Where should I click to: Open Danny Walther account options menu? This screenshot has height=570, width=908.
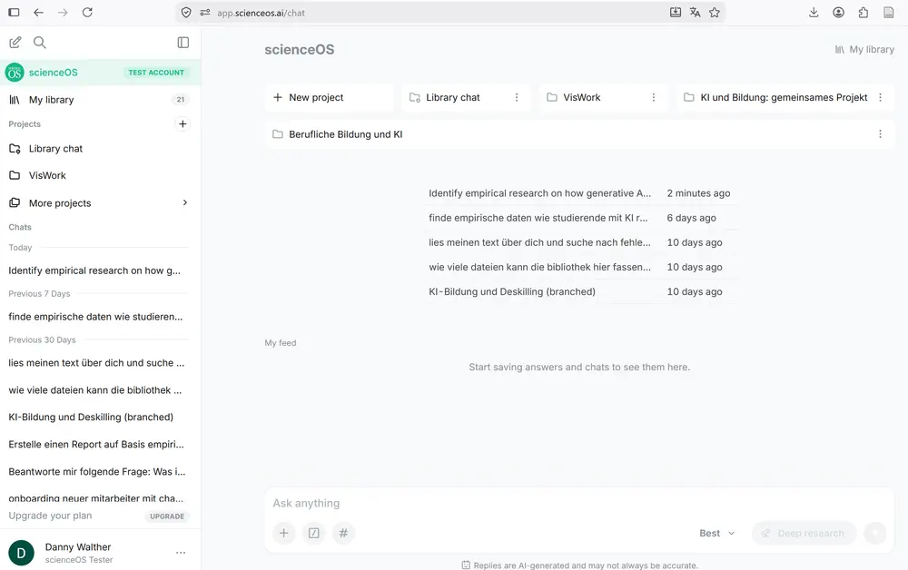[x=181, y=553]
